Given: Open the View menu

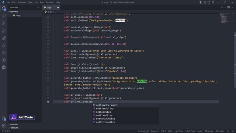Looking at the screenshot, I should [x=30, y=3].
